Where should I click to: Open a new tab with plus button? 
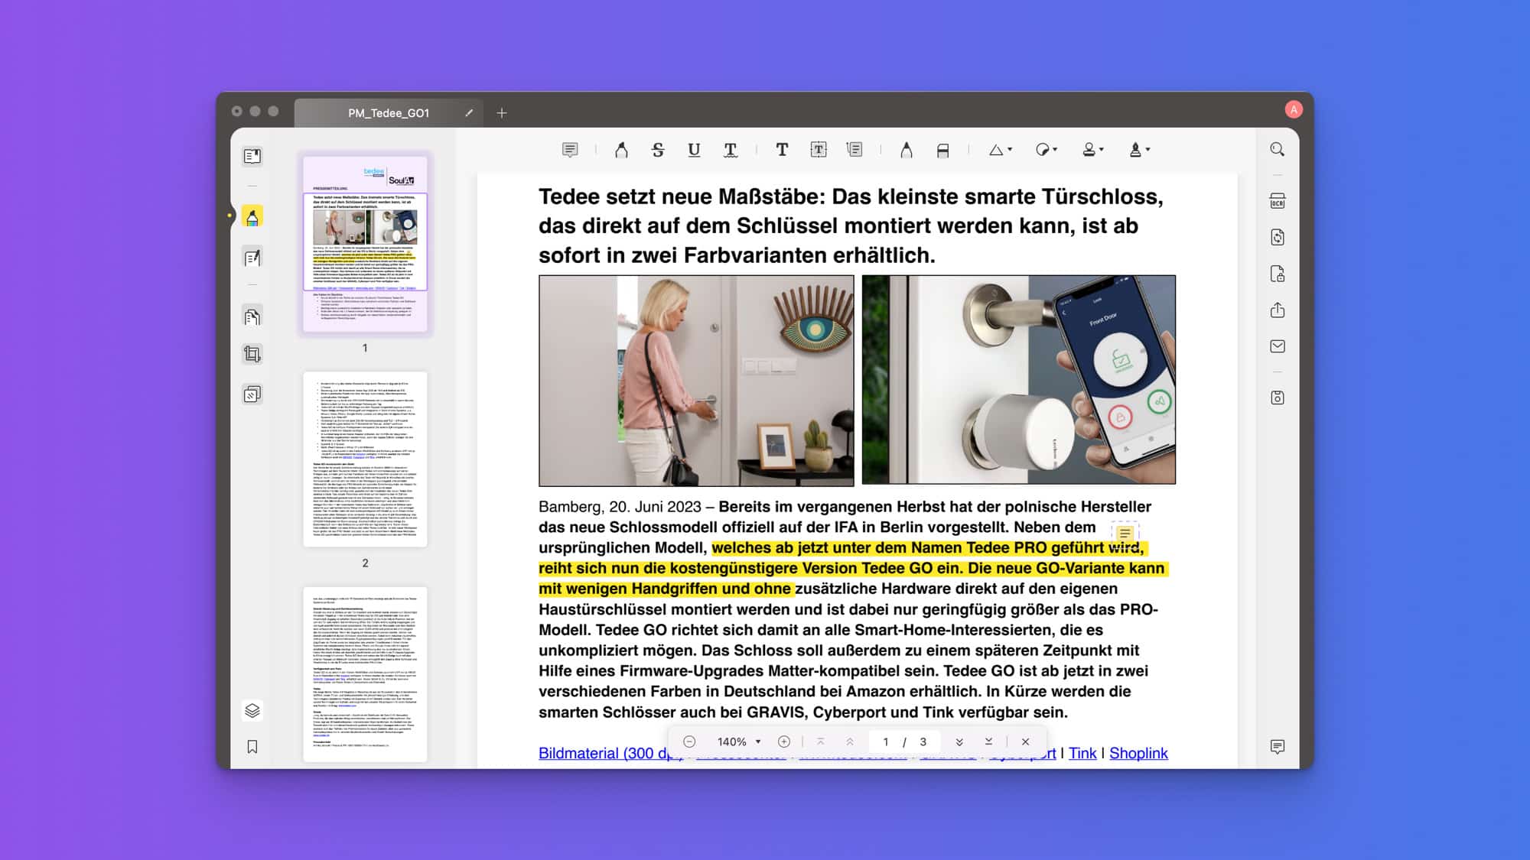pos(502,113)
